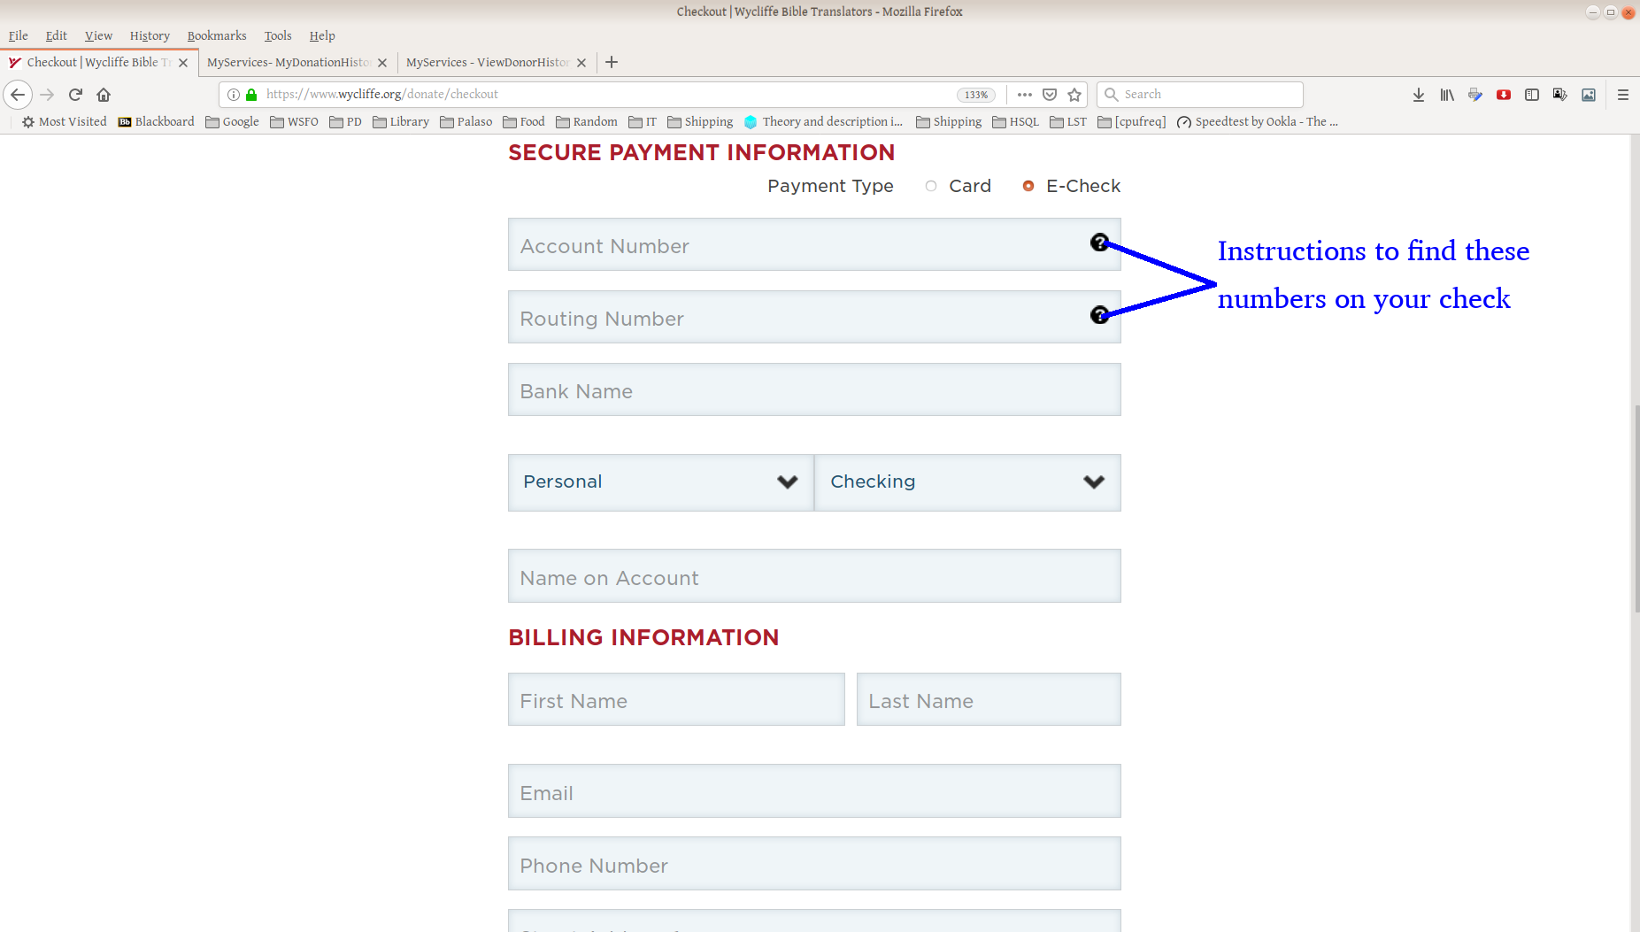Open Speedtest by Ookla bookmark
The height and width of the screenshot is (932, 1640).
click(1258, 122)
